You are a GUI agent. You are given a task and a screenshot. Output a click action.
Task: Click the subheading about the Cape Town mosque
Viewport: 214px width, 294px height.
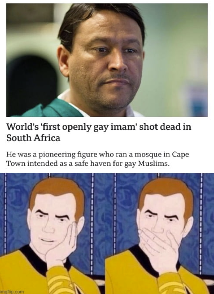coord(97,159)
